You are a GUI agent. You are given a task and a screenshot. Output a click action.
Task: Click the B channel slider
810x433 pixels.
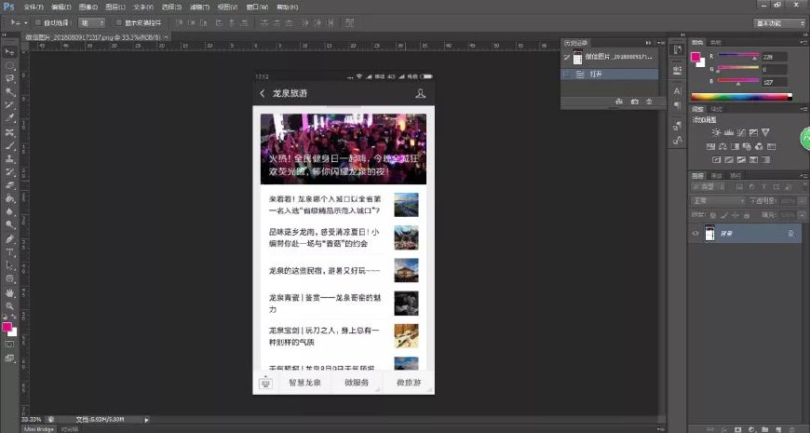(738, 81)
